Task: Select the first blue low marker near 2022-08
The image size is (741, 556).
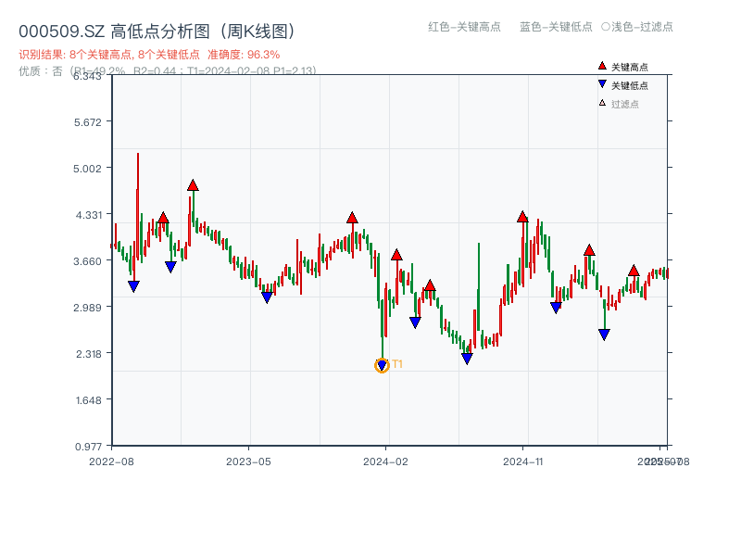Action: click(133, 286)
